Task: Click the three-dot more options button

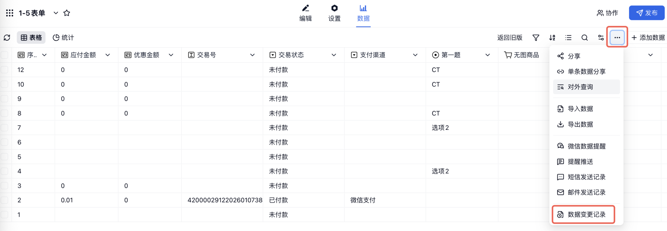Action: click(x=617, y=38)
